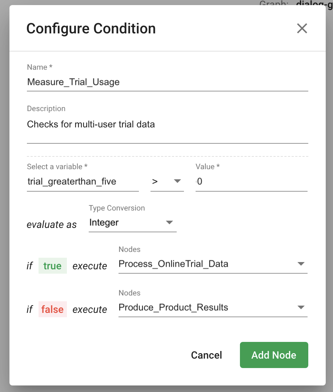This screenshot has height=392, width=333.
Task: Click the evaluate as text
Action: tap(52, 225)
